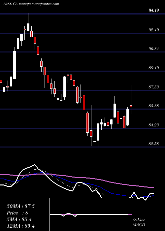
Task: Click the 89.19 price level label
Action: [154, 68]
